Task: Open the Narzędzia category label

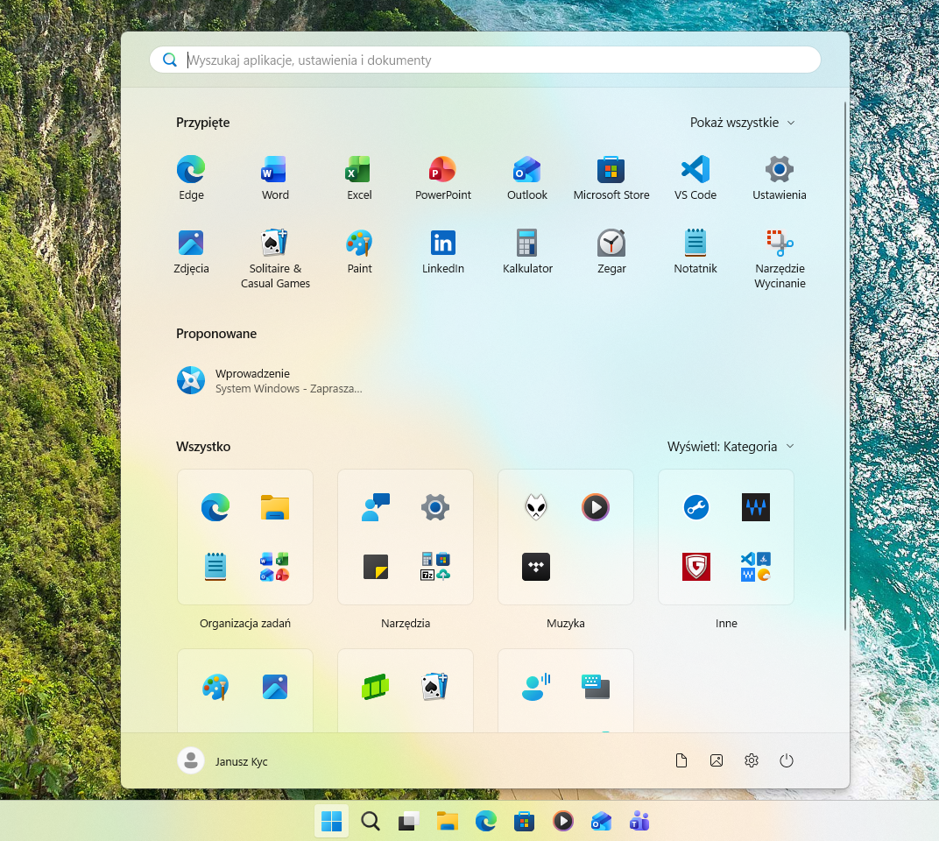Action: (406, 623)
